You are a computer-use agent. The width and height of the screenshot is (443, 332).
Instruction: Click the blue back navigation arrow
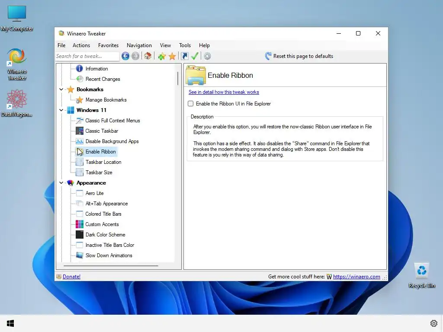(125, 56)
